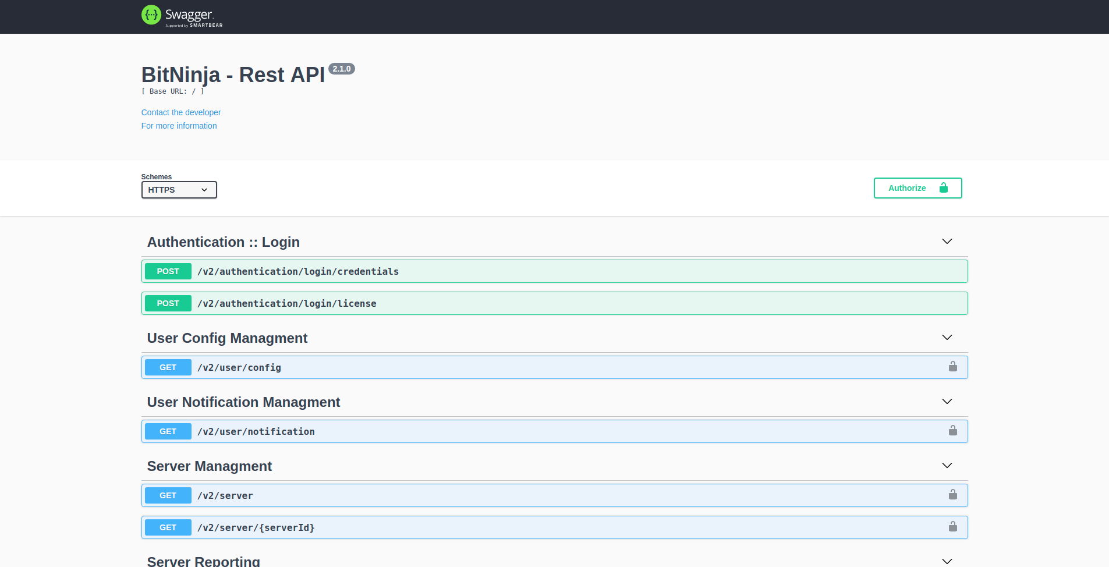Expand GET /v2/server endpoint
Image resolution: width=1109 pixels, height=567 pixels.
554,495
